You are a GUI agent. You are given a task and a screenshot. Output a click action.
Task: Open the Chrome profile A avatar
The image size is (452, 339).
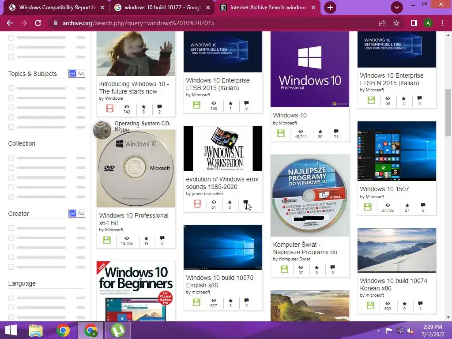428,23
